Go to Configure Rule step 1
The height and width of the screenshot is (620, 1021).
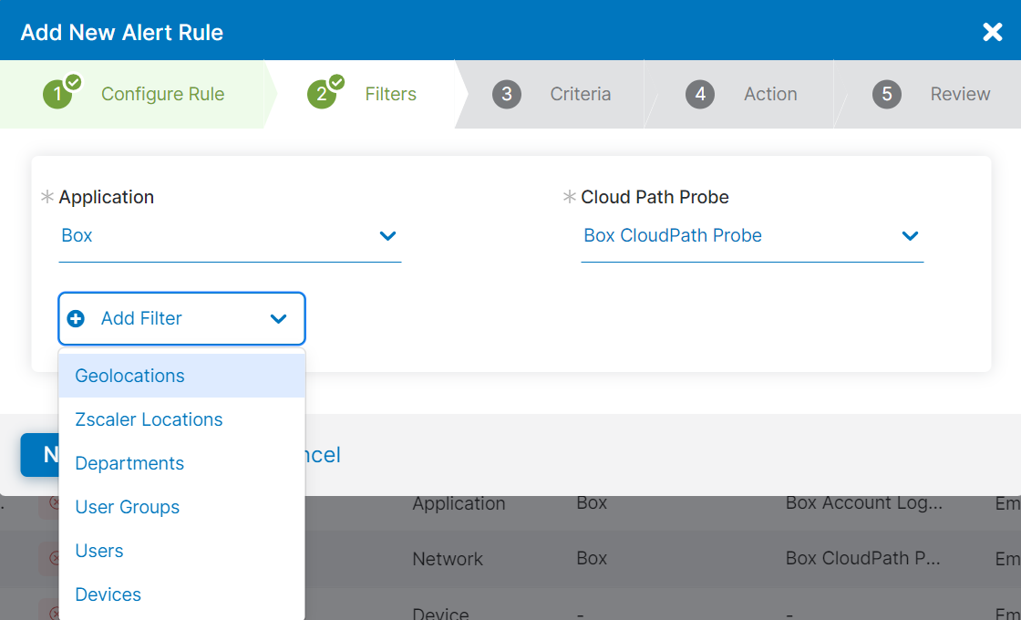pyautogui.click(x=161, y=94)
